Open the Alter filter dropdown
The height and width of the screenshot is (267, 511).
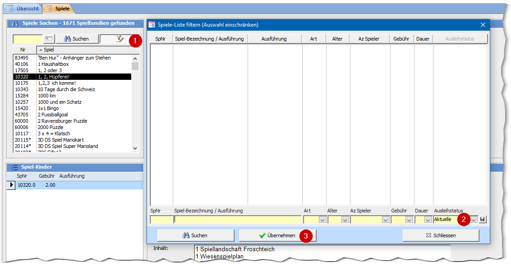(x=345, y=220)
